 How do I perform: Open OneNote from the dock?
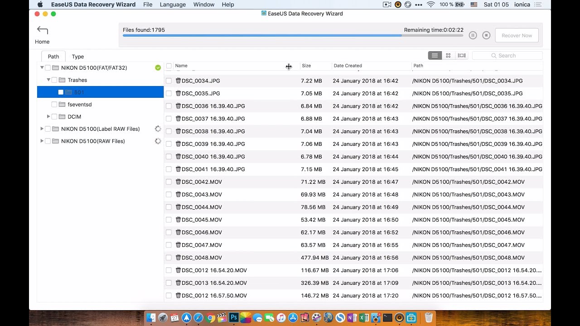pos(352,318)
